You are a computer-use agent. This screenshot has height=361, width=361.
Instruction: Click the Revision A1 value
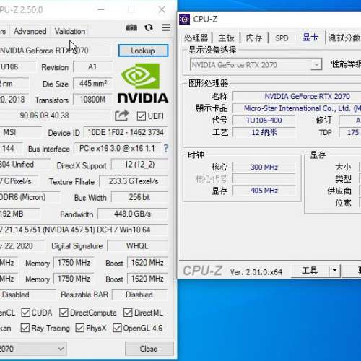point(93,67)
